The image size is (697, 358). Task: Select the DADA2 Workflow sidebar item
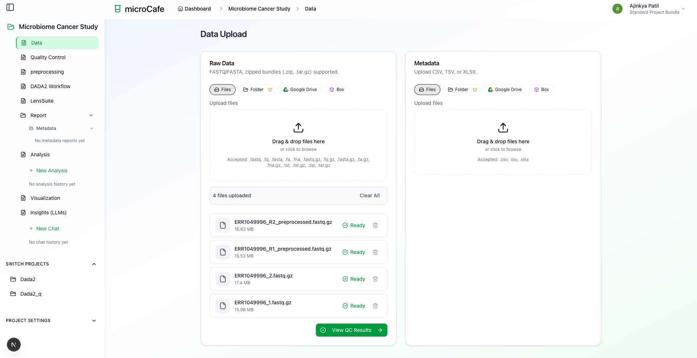[50, 86]
